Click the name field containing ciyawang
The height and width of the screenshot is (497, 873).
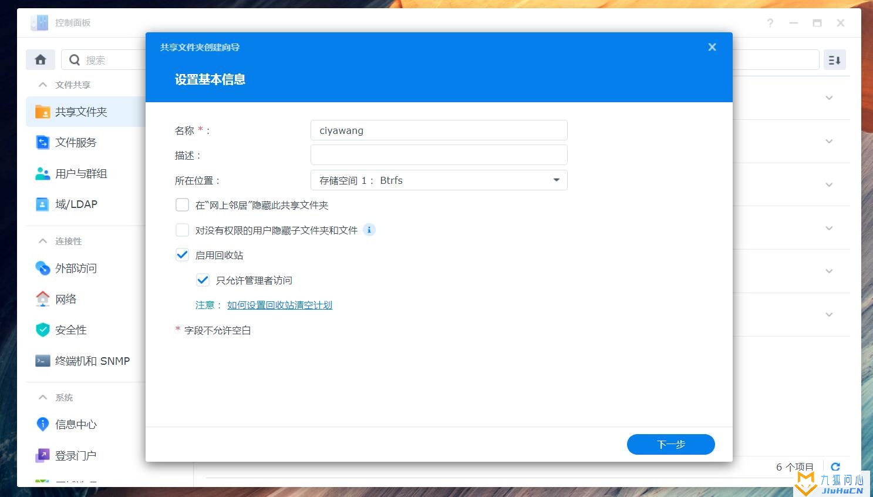click(x=439, y=130)
